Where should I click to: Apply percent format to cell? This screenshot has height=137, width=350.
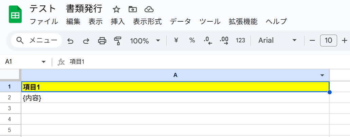pos(192,40)
